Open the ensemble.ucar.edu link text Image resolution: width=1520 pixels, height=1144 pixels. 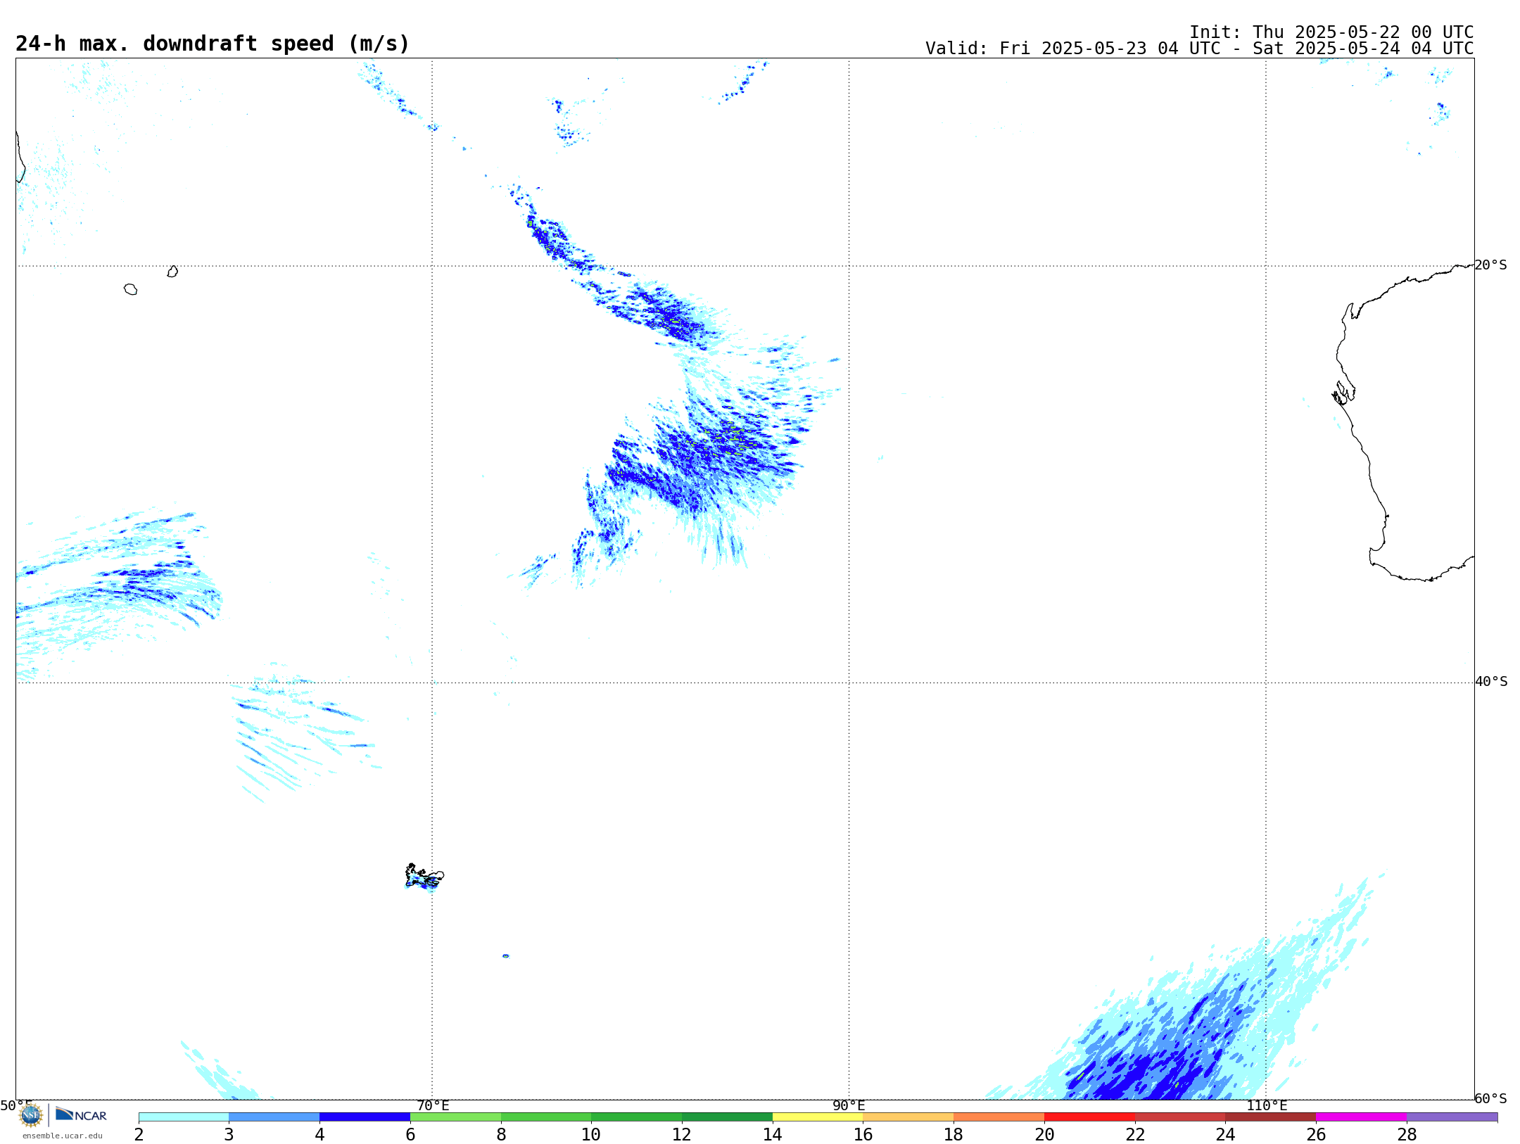[63, 1136]
